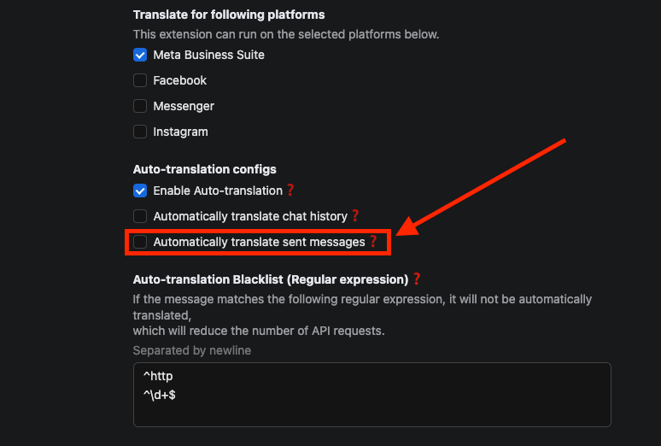Click the Instagram label text

[180, 132]
